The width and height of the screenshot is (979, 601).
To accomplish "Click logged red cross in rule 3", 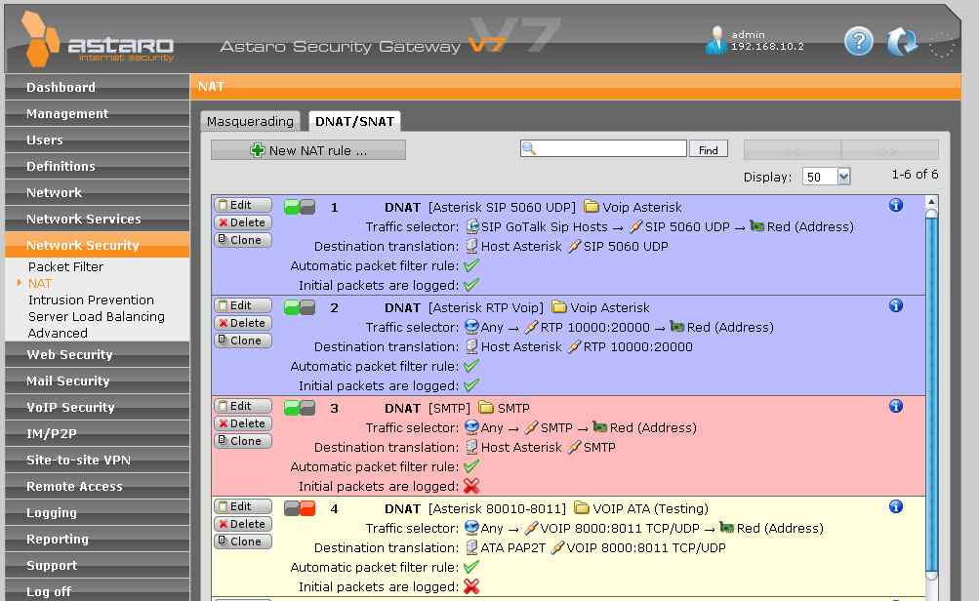I will point(471,486).
